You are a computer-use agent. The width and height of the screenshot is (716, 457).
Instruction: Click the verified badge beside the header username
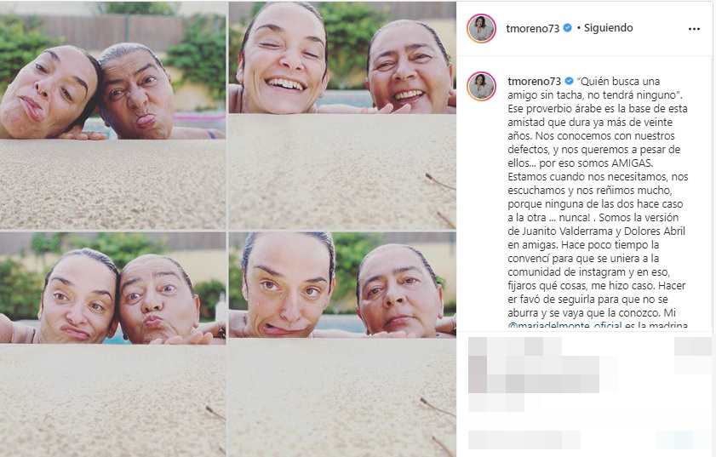[x=567, y=28]
